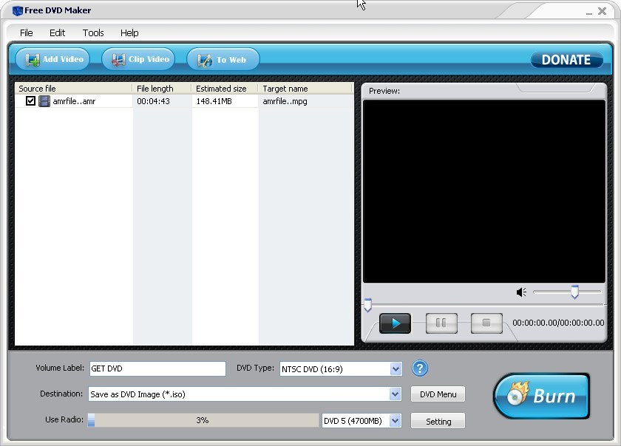Stop the preview playback
The height and width of the screenshot is (446, 621).
pos(486,323)
